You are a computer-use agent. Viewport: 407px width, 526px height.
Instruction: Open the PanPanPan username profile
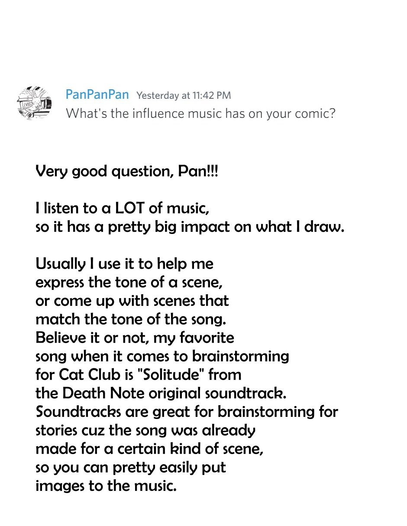97,94
